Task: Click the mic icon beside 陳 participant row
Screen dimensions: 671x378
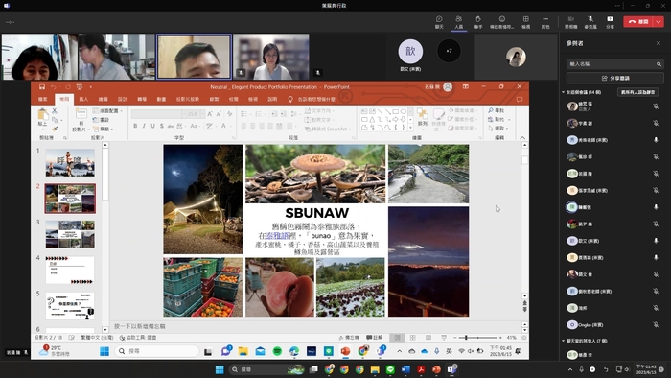Action: pos(656,207)
